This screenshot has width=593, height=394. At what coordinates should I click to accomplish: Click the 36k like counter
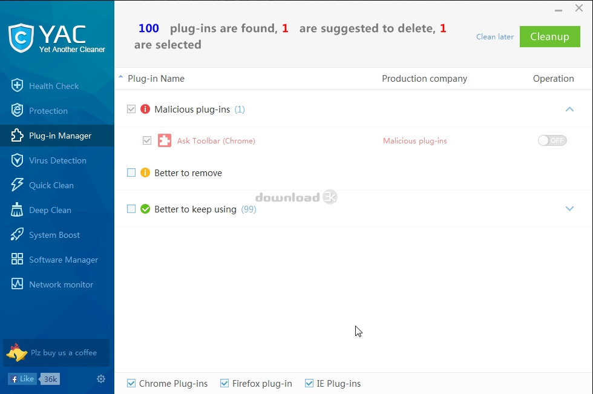coord(50,379)
